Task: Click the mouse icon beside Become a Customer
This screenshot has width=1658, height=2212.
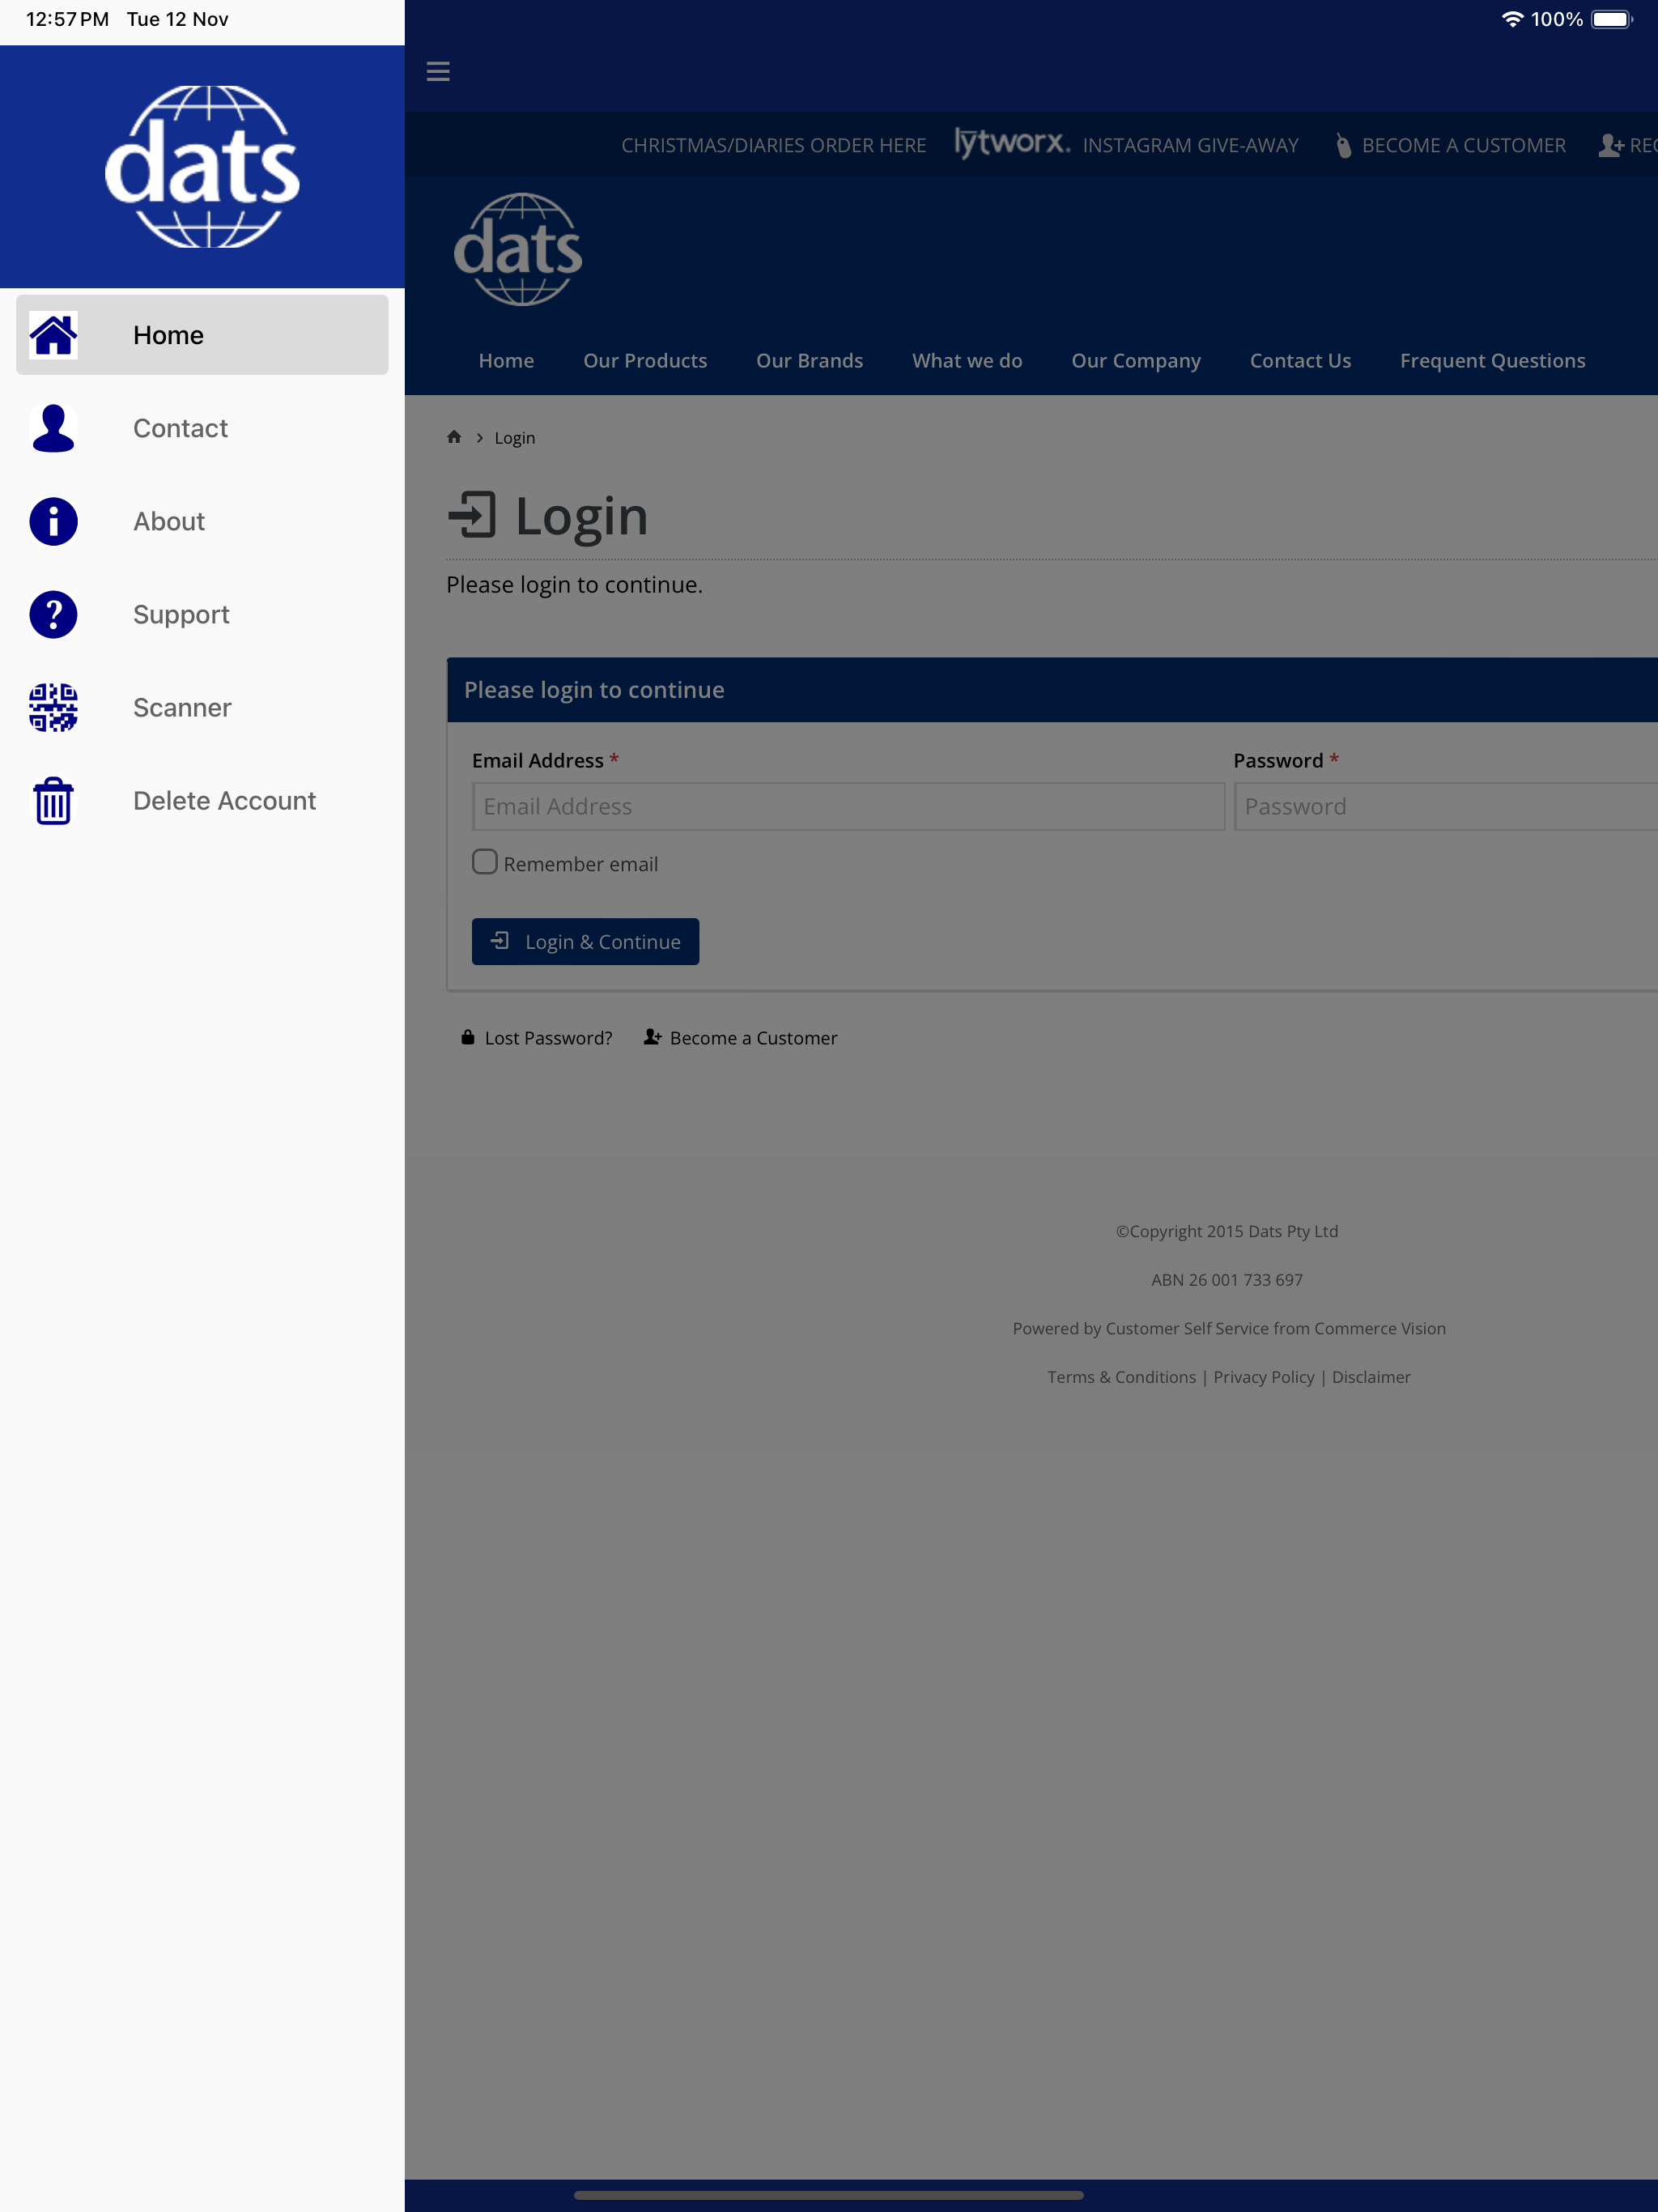Action: coord(1343,146)
